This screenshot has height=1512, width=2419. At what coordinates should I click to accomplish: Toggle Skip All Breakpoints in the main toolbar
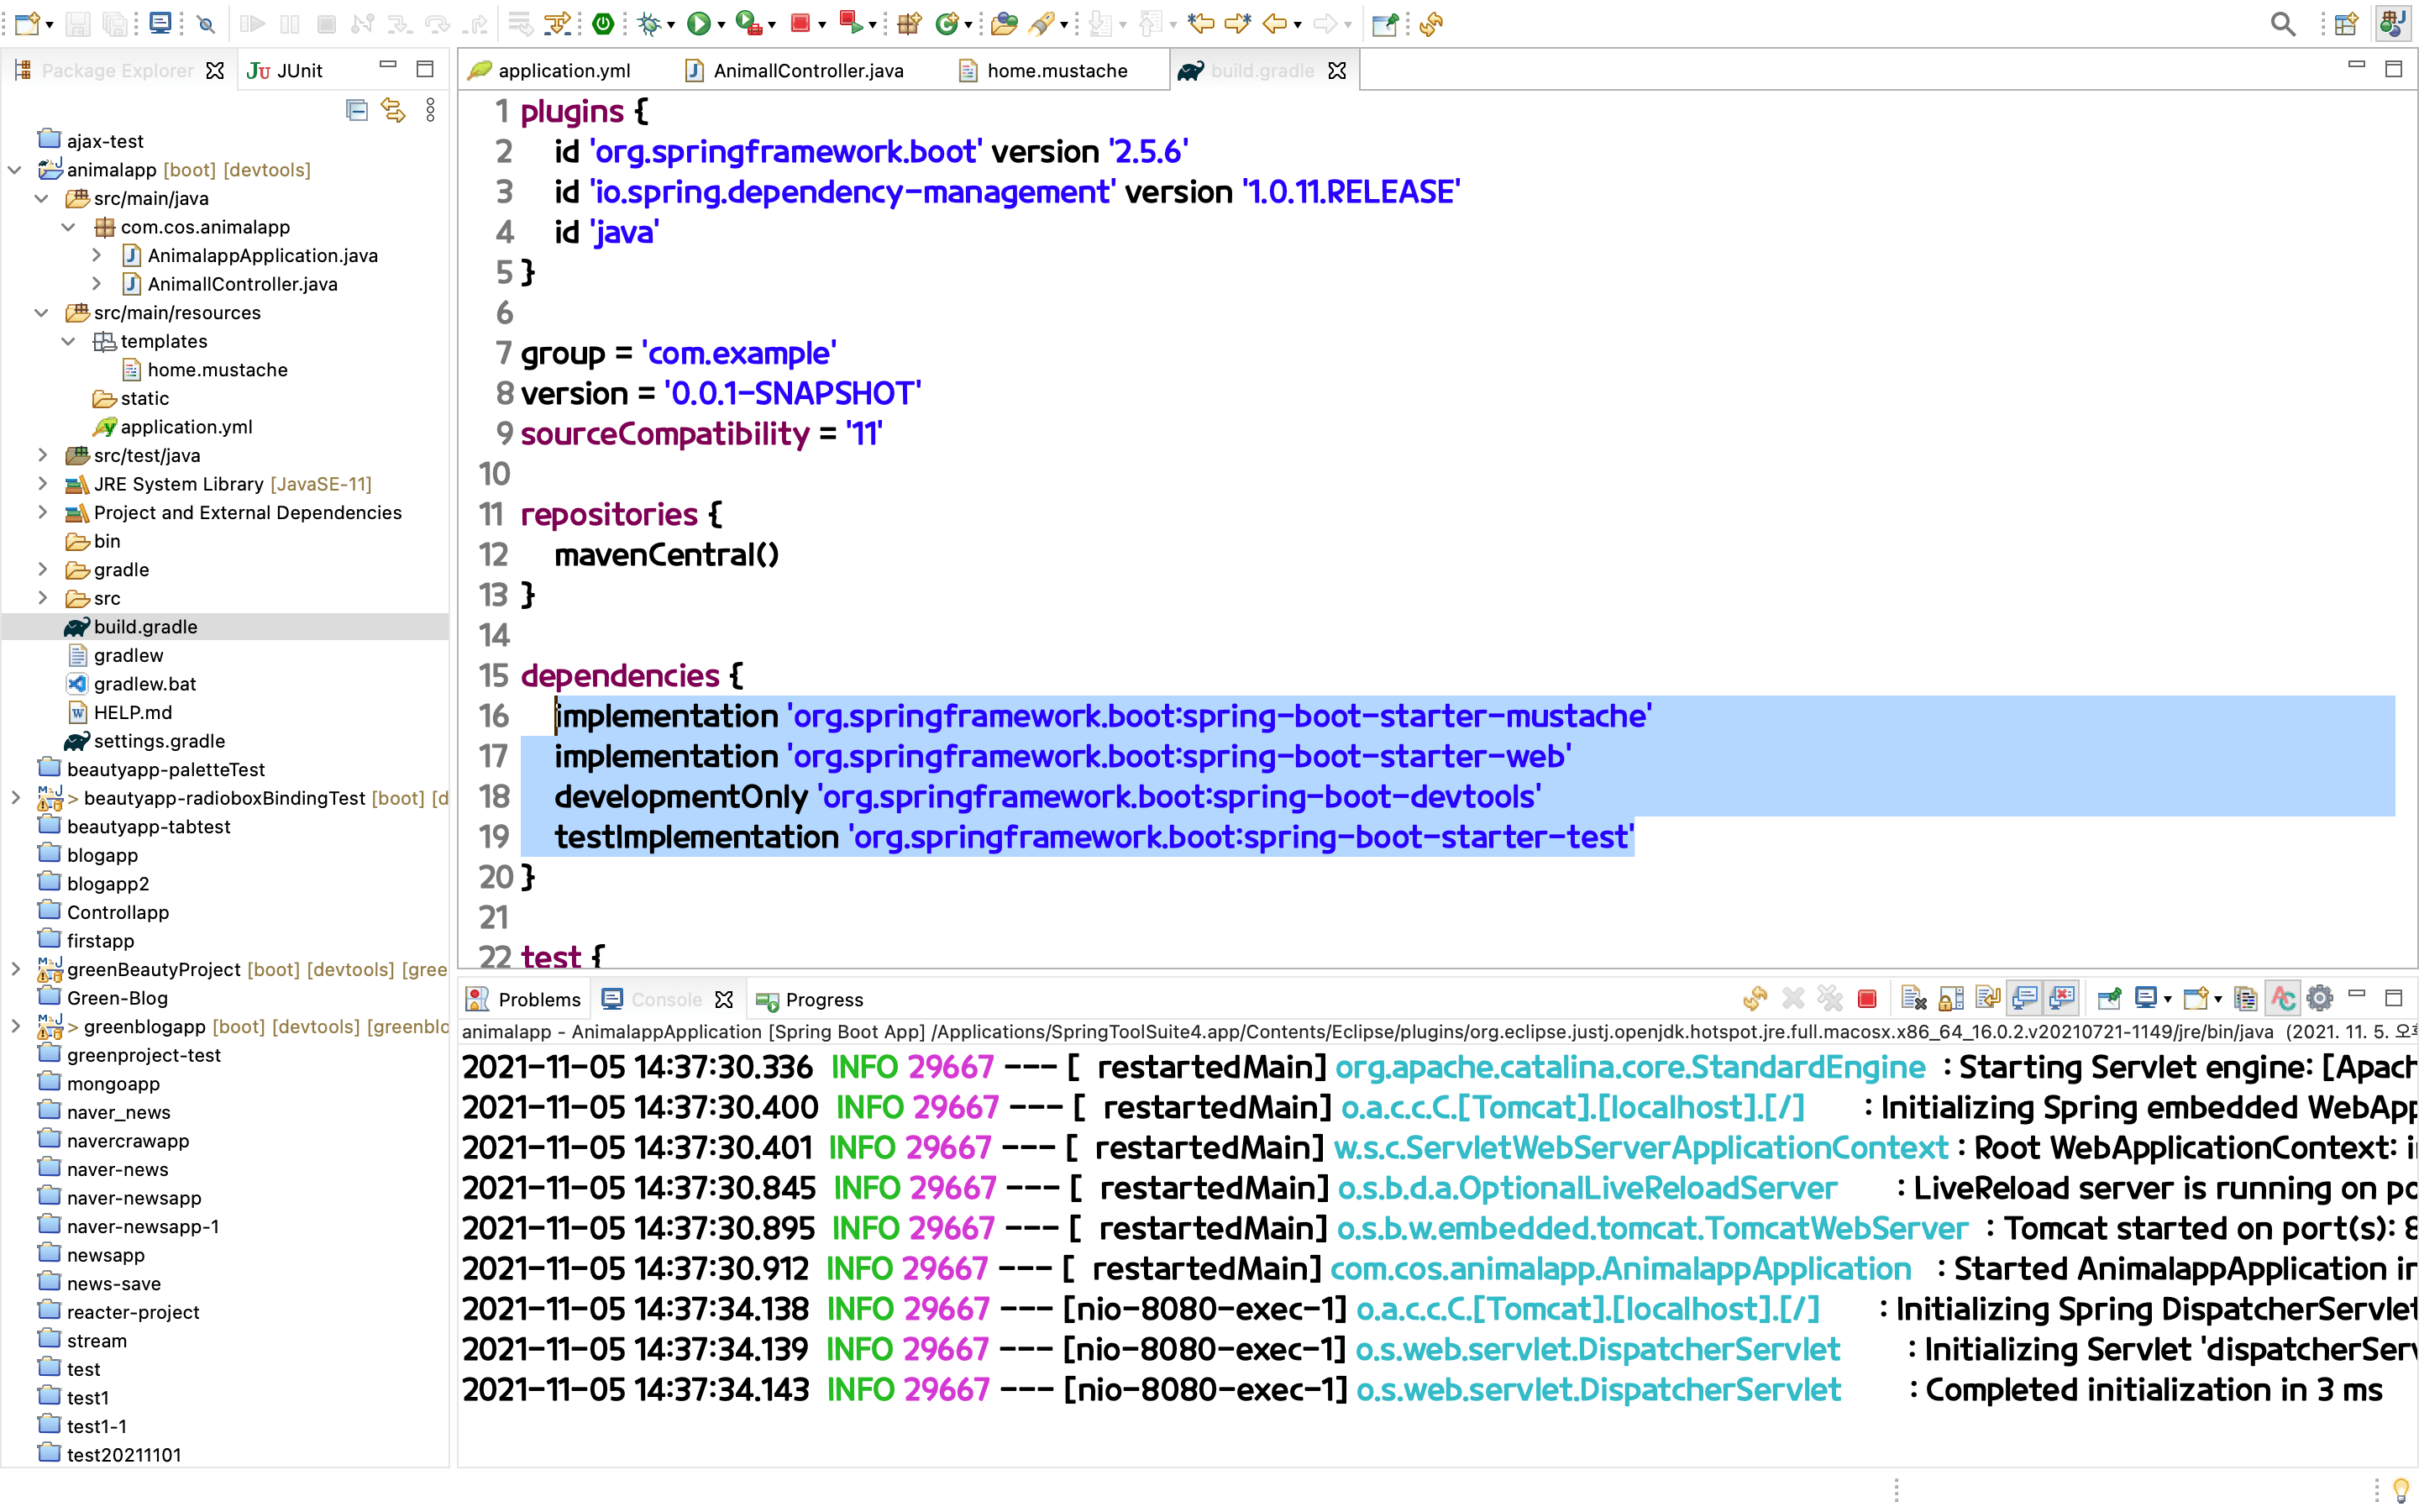[206, 23]
